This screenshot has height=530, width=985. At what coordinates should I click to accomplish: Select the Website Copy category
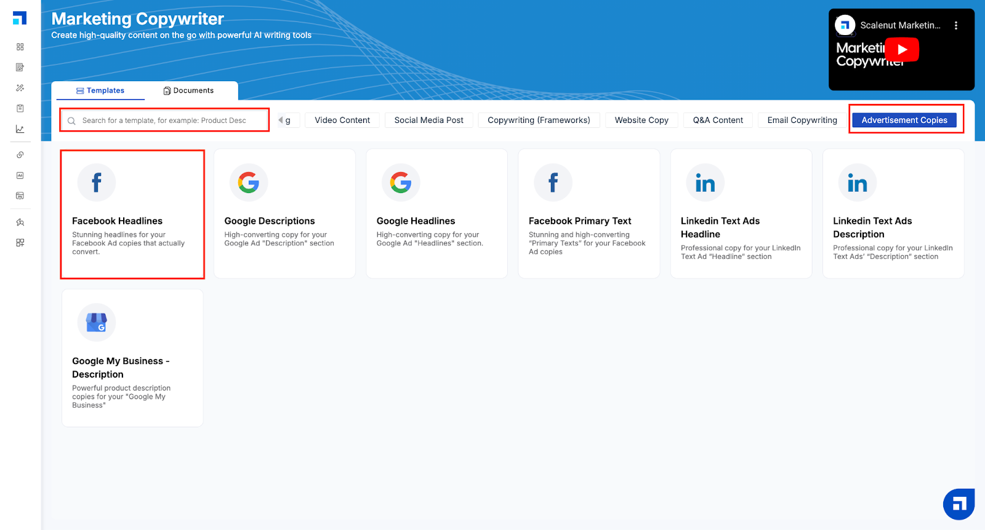641,120
